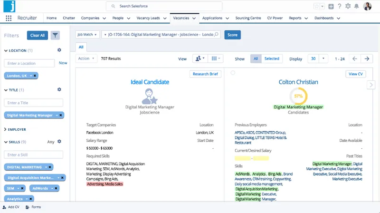Focus the Enter a Location field
380x213 pixels.
coord(29,63)
